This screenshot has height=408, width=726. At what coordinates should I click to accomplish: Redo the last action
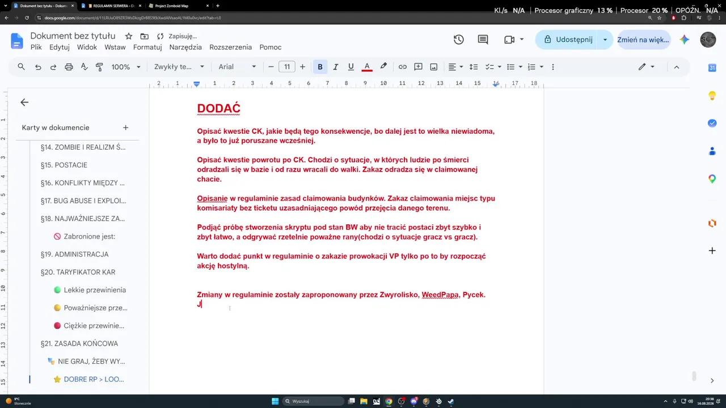(x=53, y=67)
